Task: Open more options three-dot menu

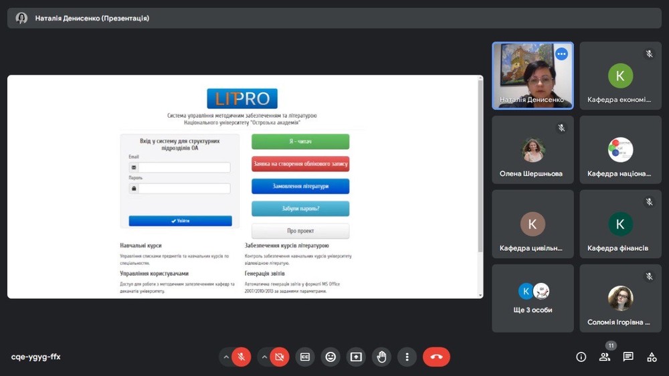Action: pyautogui.click(x=407, y=357)
